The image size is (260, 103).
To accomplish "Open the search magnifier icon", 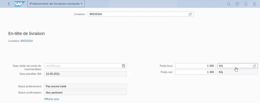I will pyautogui.click(x=229, y=4).
